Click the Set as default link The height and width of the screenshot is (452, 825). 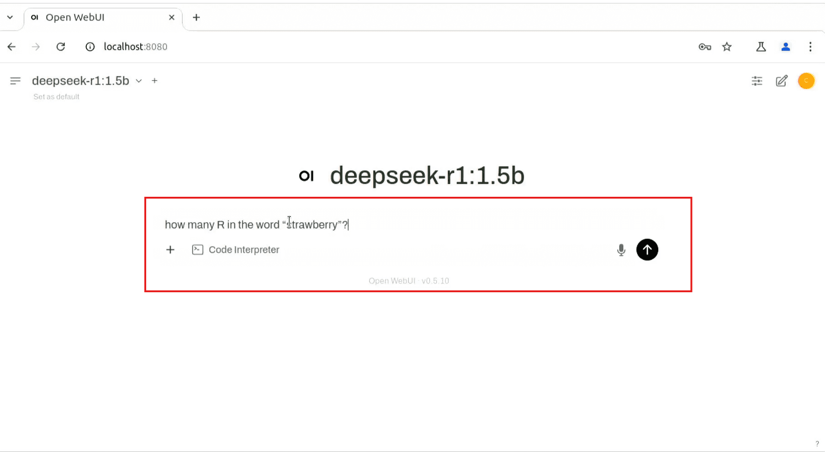pos(56,96)
